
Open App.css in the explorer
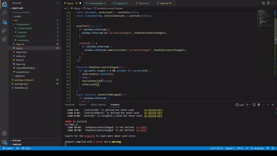[x=20, y=44]
